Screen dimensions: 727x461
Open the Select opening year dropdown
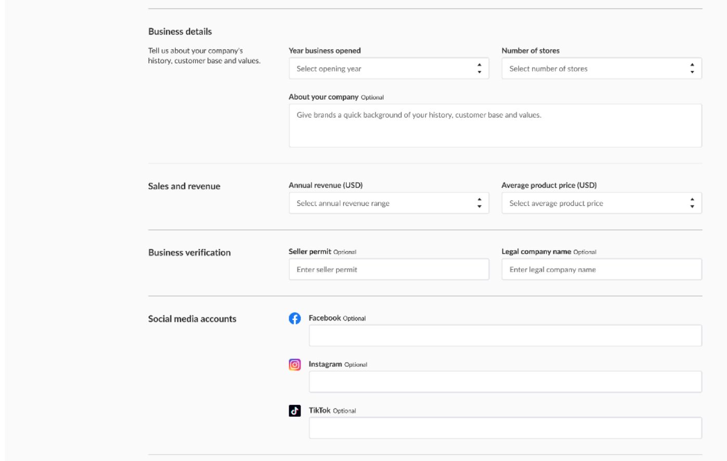click(382, 69)
